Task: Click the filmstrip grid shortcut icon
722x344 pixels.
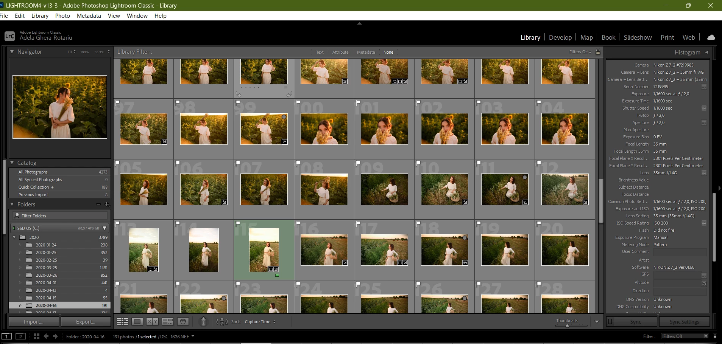Action: coord(36,336)
